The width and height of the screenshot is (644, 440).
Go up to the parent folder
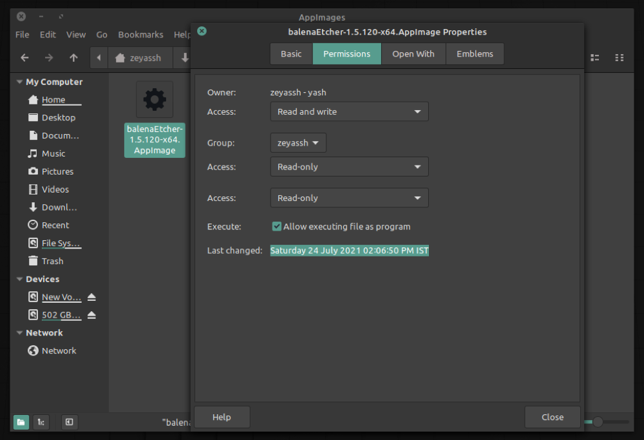tap(73, 58)
